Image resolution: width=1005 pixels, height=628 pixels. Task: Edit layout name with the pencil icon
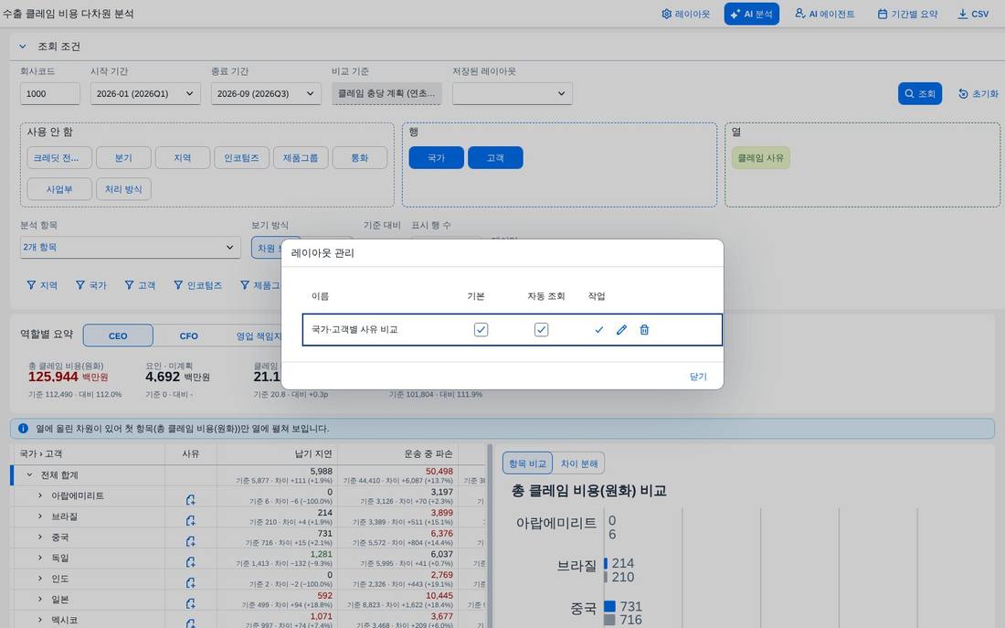621,330
